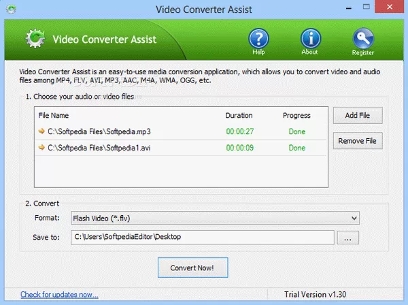Click arrow icon beside Softpedia1.avi
408x305 pixels.
(41, 148)
